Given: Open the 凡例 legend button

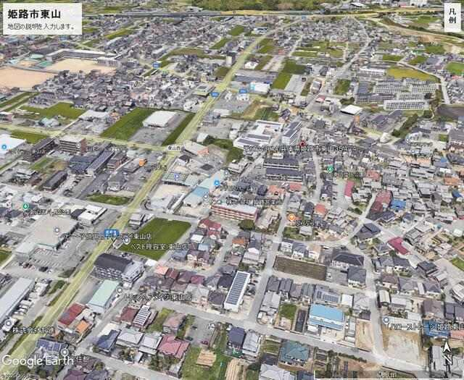Looking at the screenshot, I should pyautogui.click(x=452, y=16).
